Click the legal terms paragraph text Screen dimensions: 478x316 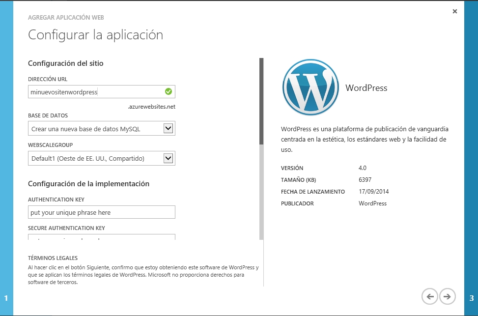[x=143, y=275]
